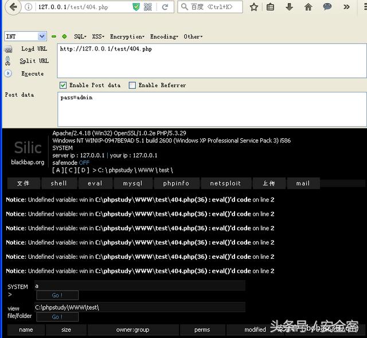Click into the HackBar URL text area

coord(212,61)
